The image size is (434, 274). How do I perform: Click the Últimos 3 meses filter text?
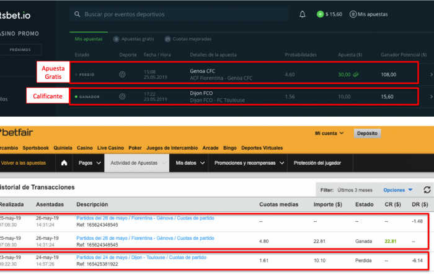355,190
